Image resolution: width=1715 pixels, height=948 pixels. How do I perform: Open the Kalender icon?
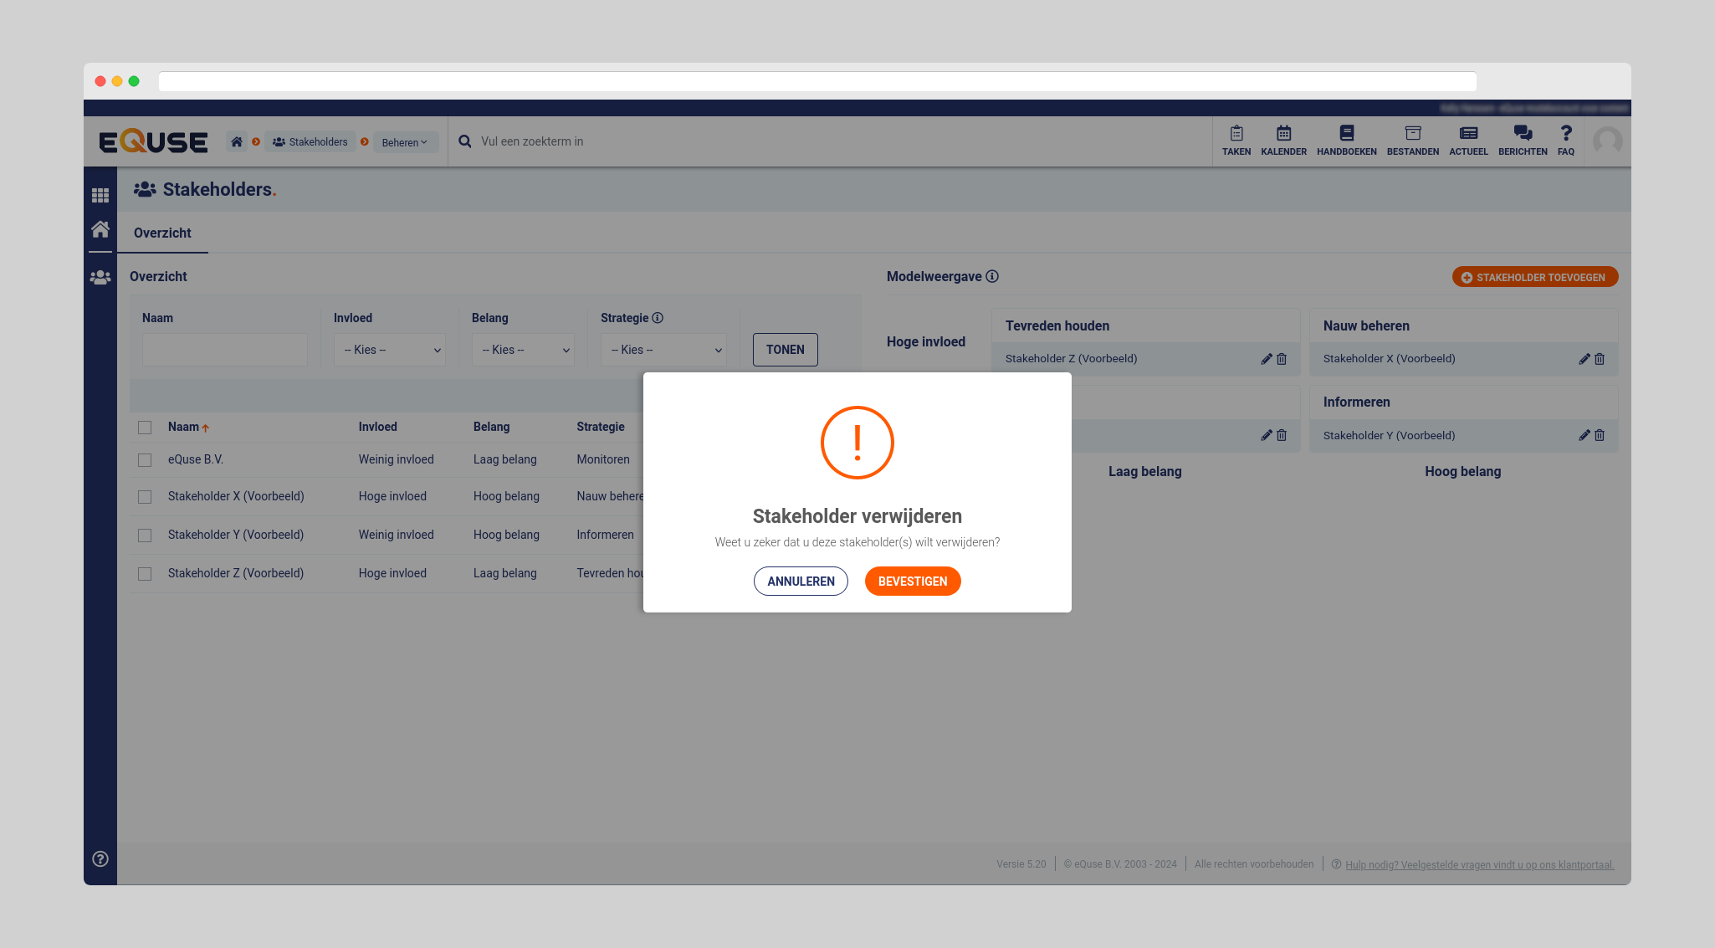[x=1283, y=134]
